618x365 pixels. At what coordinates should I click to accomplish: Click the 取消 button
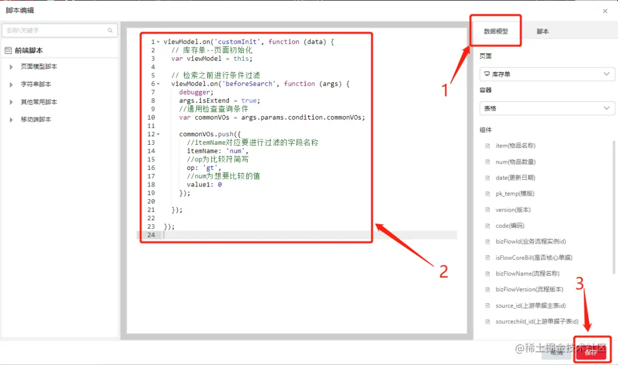point(557,352)
